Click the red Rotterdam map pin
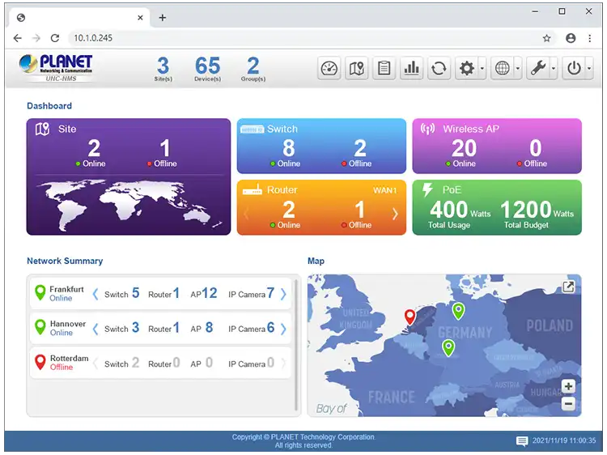The image size is (607, 455). [410, 317]
